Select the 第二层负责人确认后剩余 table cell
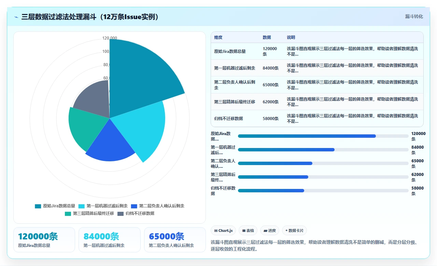 tap(235, 85)
